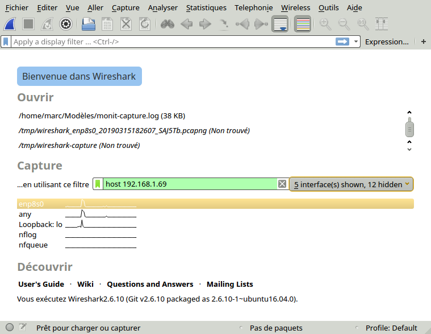The height and width of the screenshot is (334, 431).
Task: Reset text to normal size icon
Action: point(363,24)
